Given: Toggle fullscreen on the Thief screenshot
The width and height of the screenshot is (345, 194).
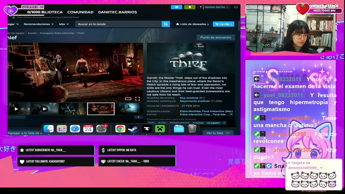Looking at the screenshot, I should (x=137, y=99).
